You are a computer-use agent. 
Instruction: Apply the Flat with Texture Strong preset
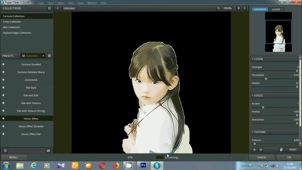pos(31,111)
